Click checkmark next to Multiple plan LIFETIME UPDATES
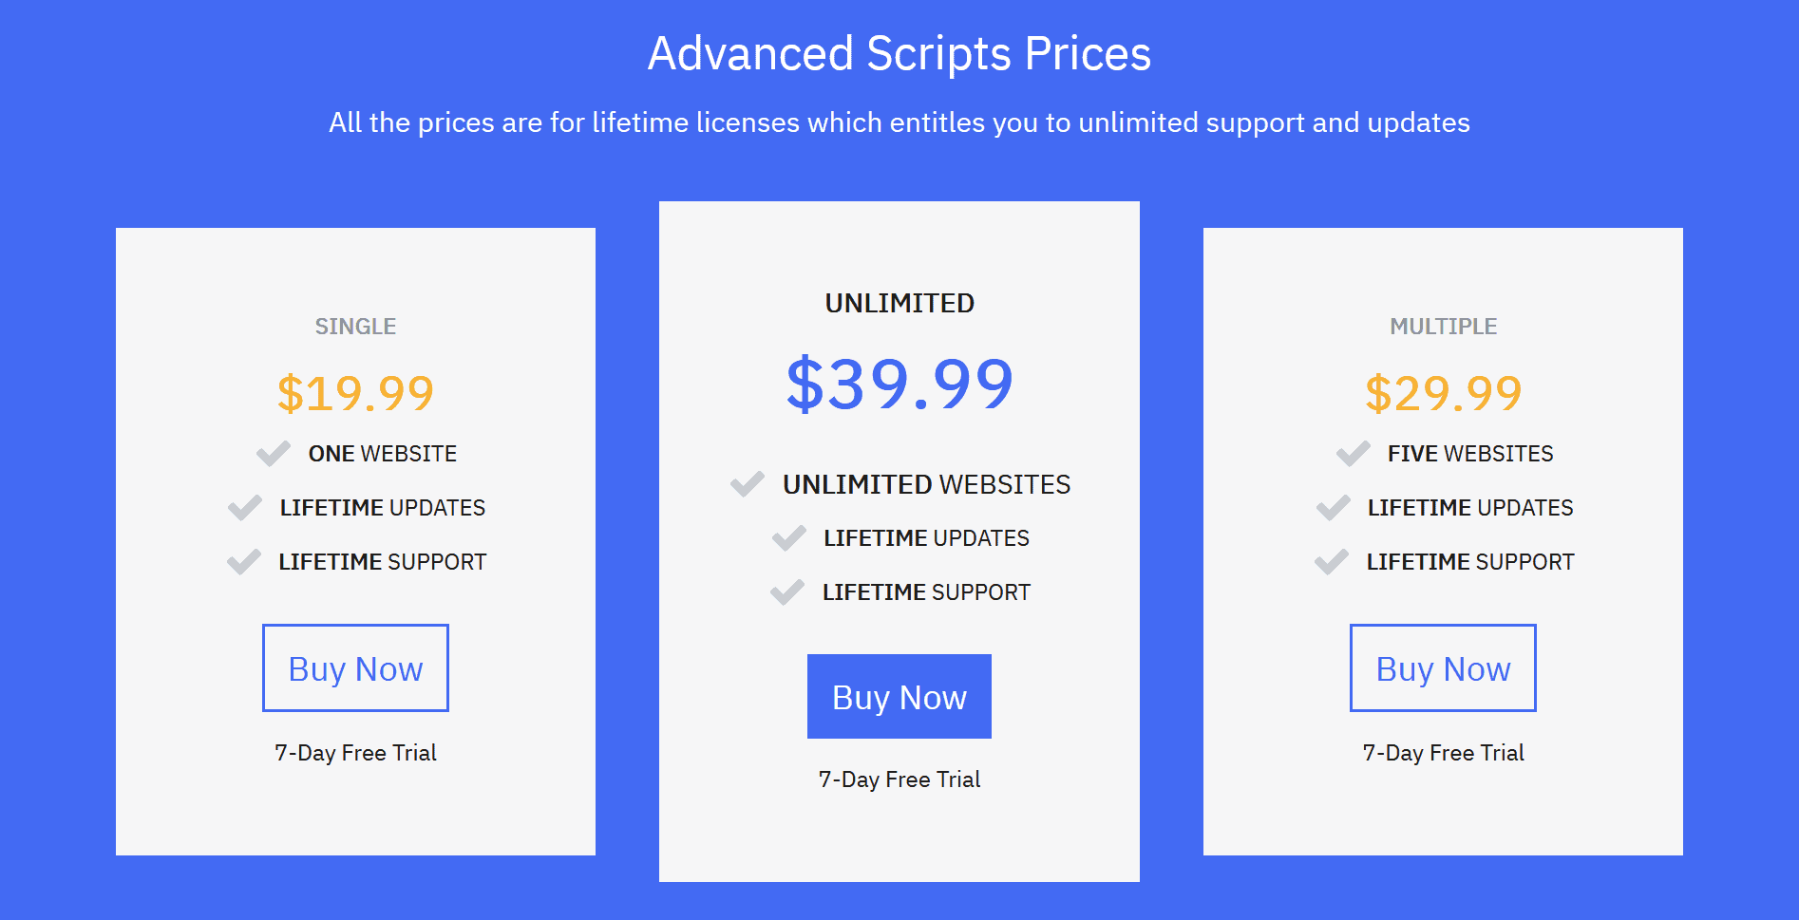This screenshot has height=920, width=1799. click(1334, 508)
